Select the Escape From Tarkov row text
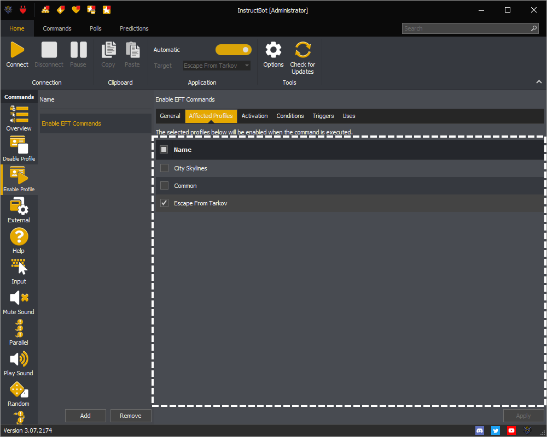This screenshot has height=437, width=547. (201, 203)
